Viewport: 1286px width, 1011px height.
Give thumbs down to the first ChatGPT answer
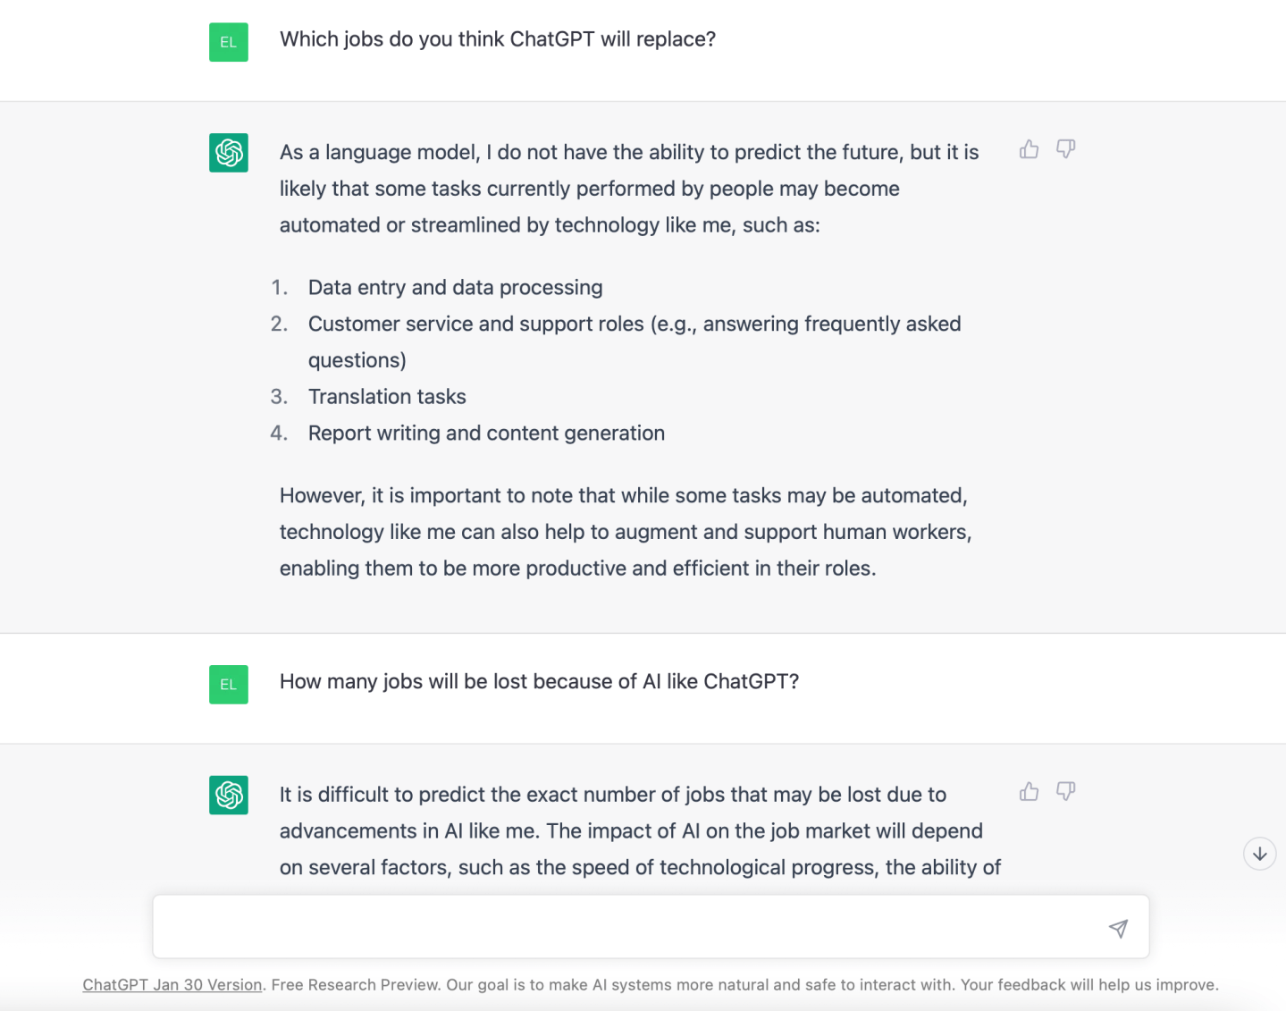click(x=1065, y=149)
